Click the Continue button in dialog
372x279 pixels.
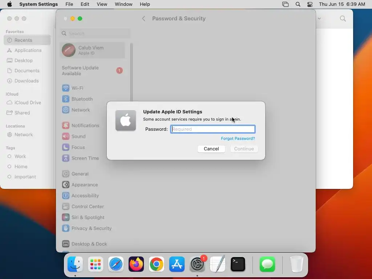point(244,149)
